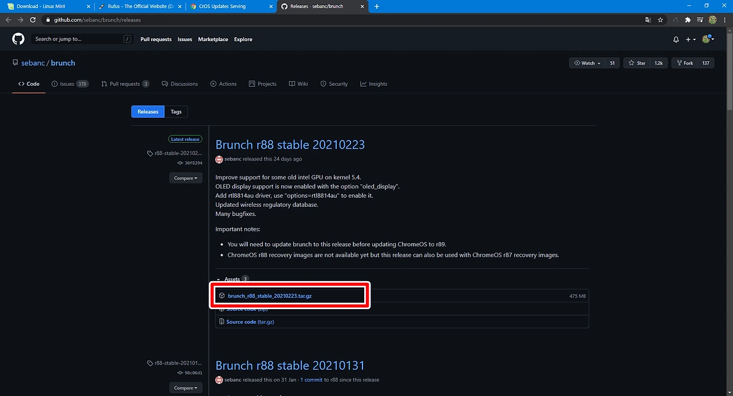The image size is (733, 396).
Task: Open Explore in the top navigation
Action: [243, 39]
